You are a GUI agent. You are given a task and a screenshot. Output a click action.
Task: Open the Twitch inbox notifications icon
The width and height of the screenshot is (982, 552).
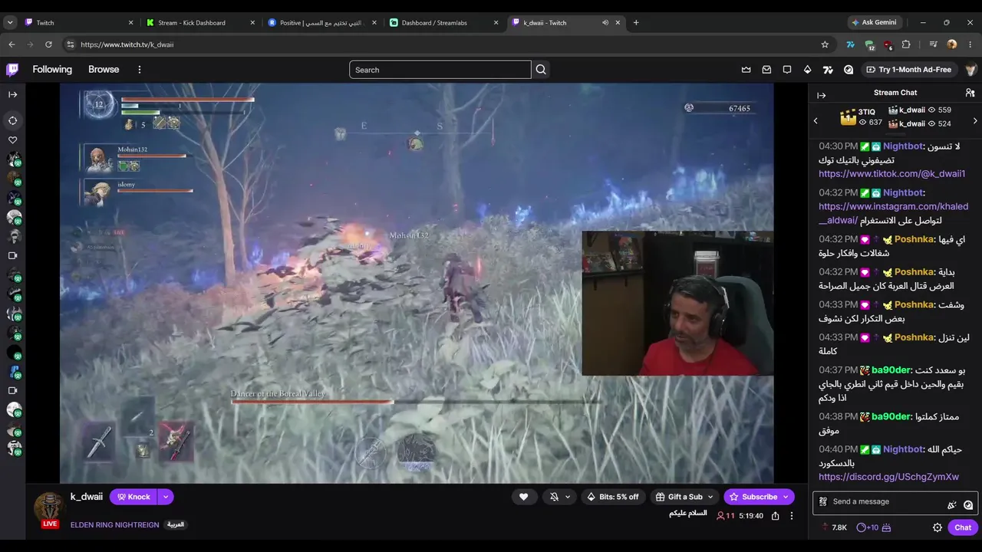point(766,70)
